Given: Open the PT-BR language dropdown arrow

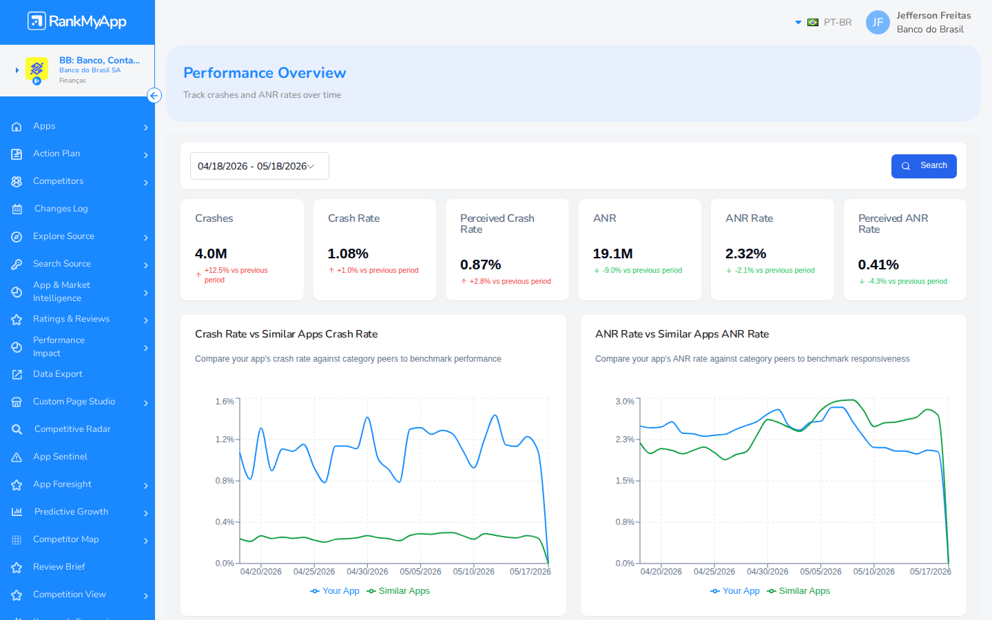Looking at the screenshot, I should (x=798, y=23).
